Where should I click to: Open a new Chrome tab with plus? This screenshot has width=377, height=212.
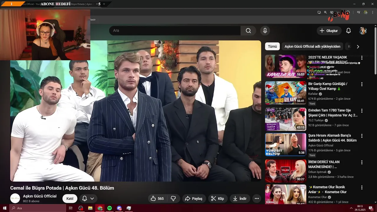point(104,4)
